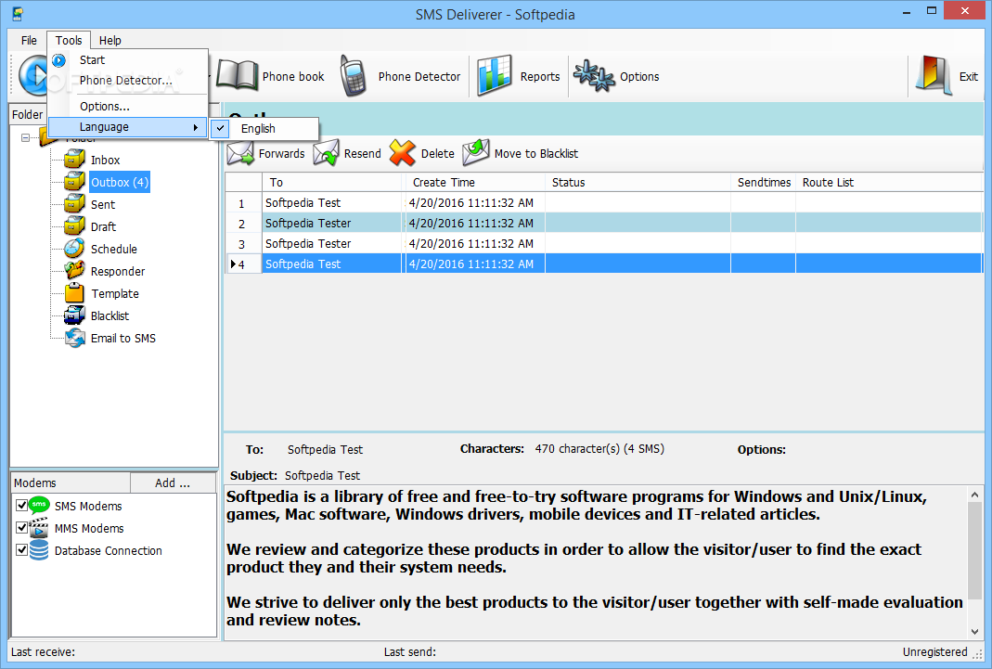The image size is (992, 669).
Task: Click the Forwards button label
Action: tap(281, 154)
